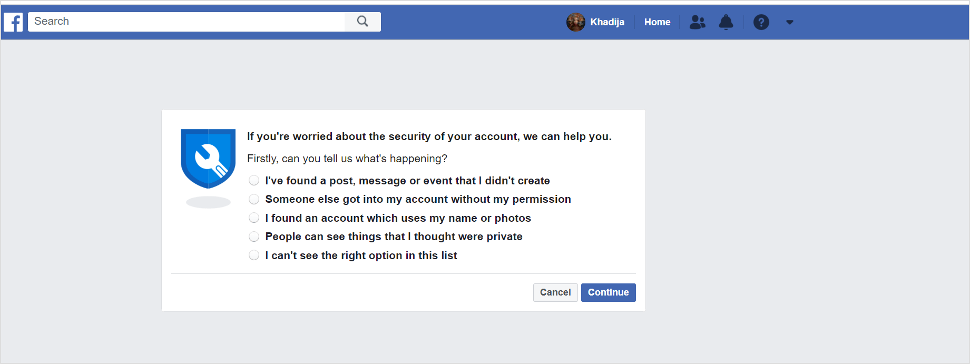Select "I can't see the right option in this list"
Screen dimensions: 970x364
point(254,255)
